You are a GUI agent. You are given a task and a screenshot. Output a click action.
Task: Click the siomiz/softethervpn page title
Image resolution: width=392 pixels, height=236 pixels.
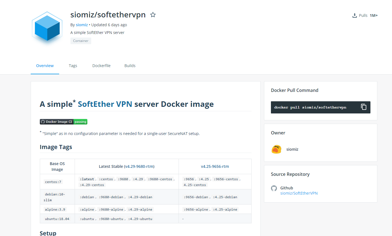point(108,15)
